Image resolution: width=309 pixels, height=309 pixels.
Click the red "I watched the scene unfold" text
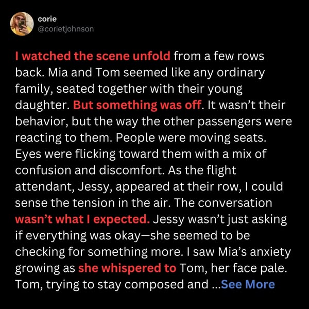(95, 56)
